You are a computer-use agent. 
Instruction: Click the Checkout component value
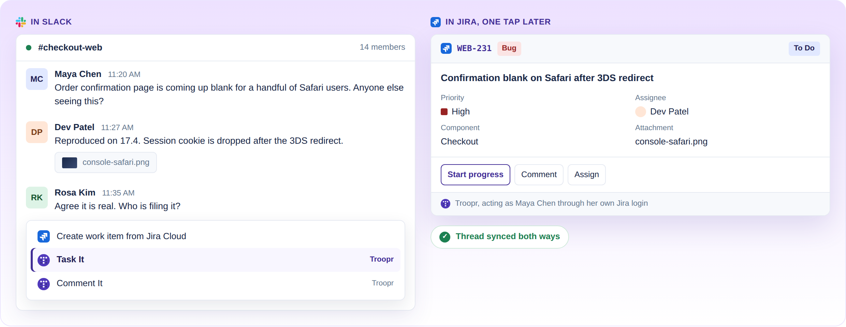(x=460, y=142)
